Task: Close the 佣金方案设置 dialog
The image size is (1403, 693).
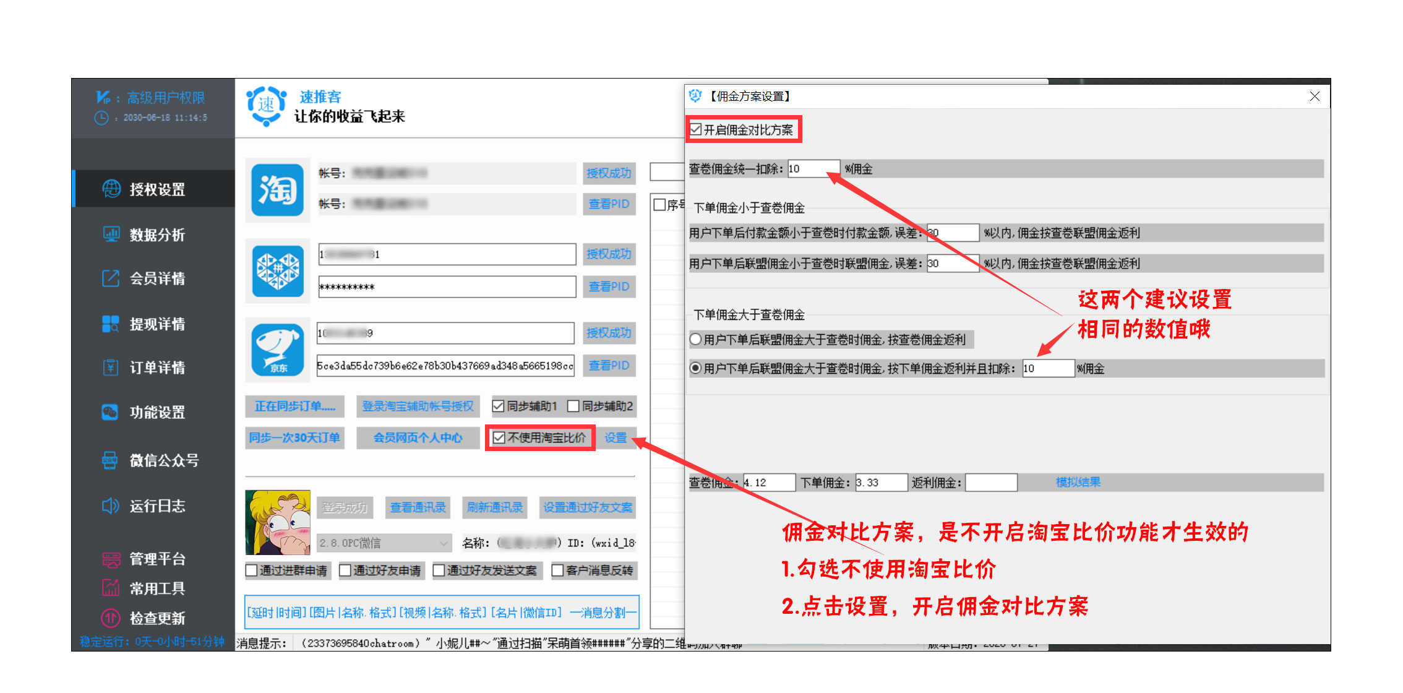Action: pyautogui.click(x=1315, y=97)
